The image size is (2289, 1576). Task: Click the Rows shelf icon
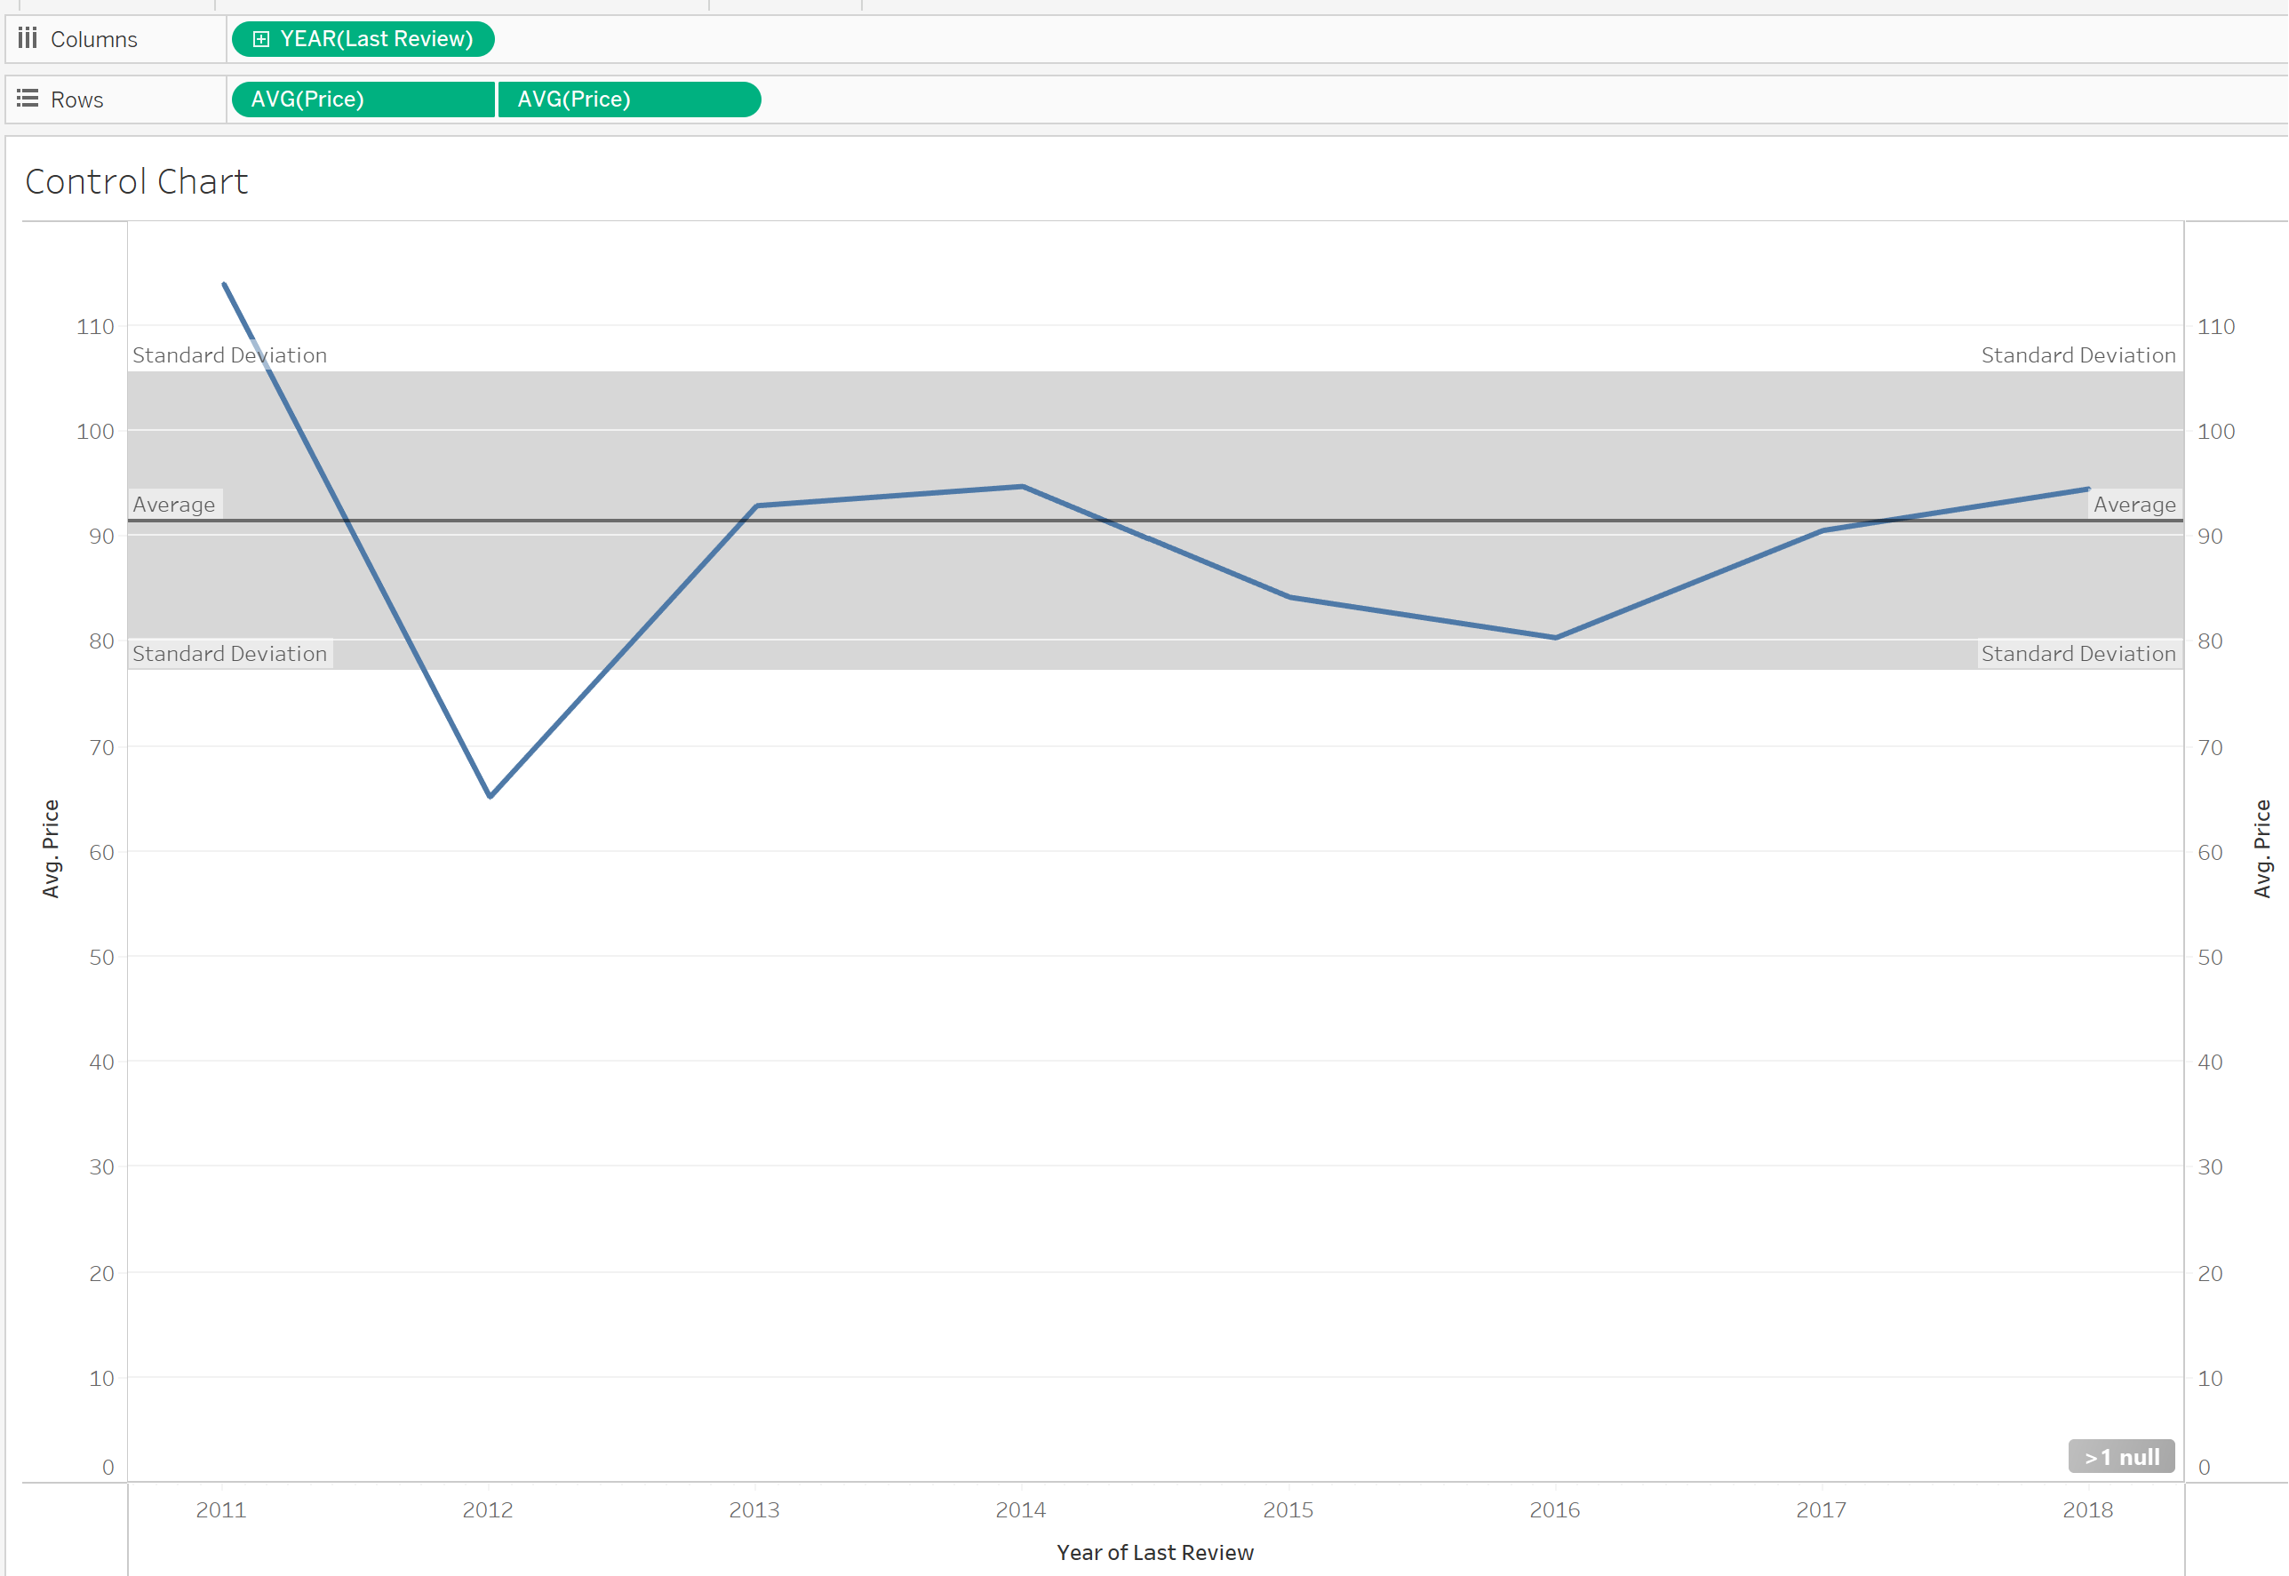[x=28, y=99]
